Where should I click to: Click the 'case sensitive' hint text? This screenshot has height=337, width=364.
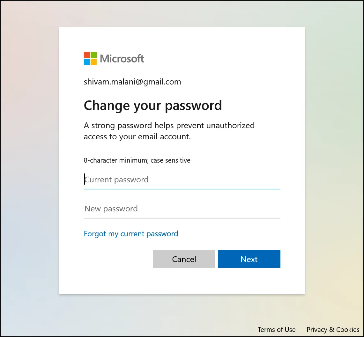click(x=170, y=160)
